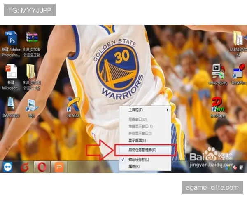247x198 pixels.
Task: Open the 91B_DTC folder icon under the archive
Action: (32, 77)
